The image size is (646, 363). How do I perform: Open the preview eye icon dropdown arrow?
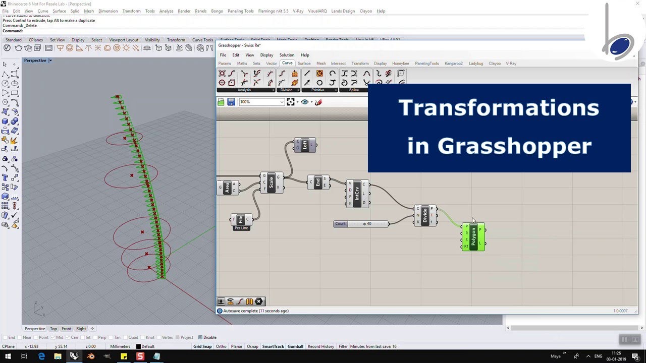[311, 102]
